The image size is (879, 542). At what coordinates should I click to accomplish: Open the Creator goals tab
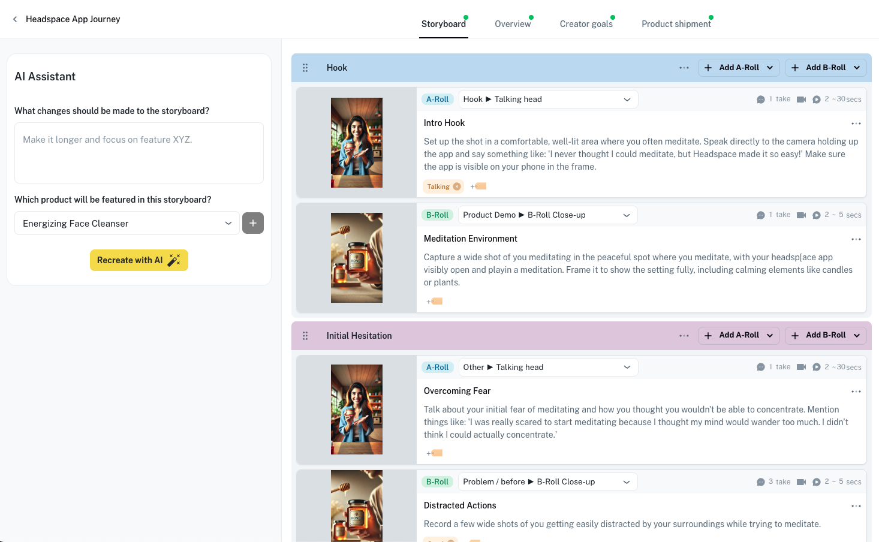(x=586, y=24)
